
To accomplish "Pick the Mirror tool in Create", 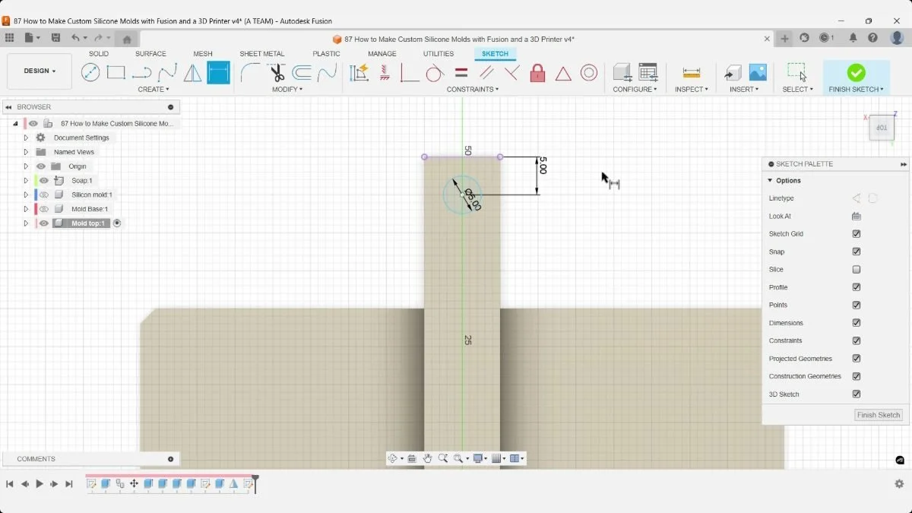I will [193, 72].
